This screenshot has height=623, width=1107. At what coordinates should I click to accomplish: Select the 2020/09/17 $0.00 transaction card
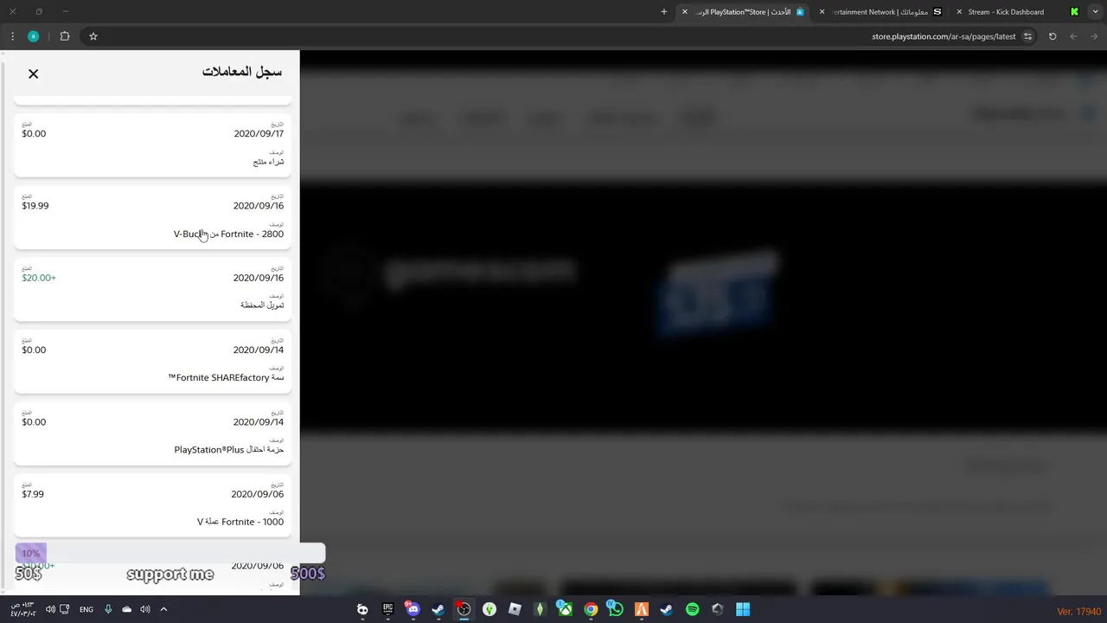tap(152, 145)
